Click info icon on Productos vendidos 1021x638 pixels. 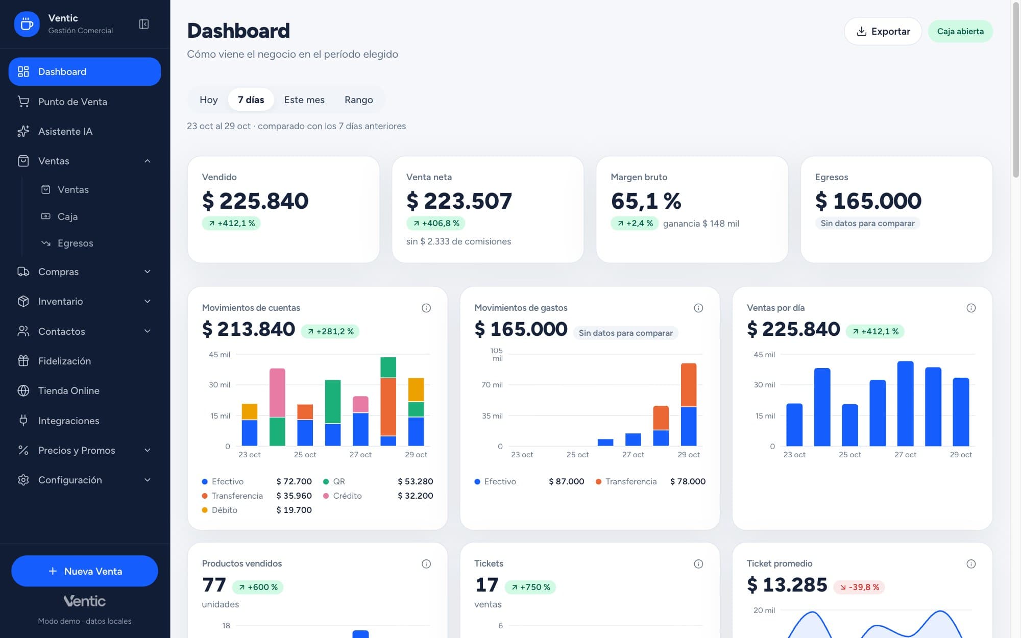click(426, 563)
